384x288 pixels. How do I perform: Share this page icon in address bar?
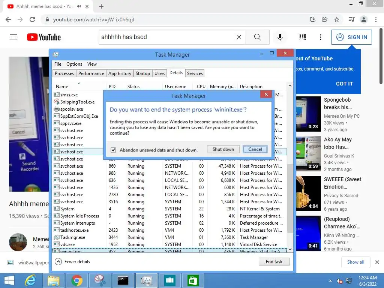pyautogui.click(x=325, y=19)
